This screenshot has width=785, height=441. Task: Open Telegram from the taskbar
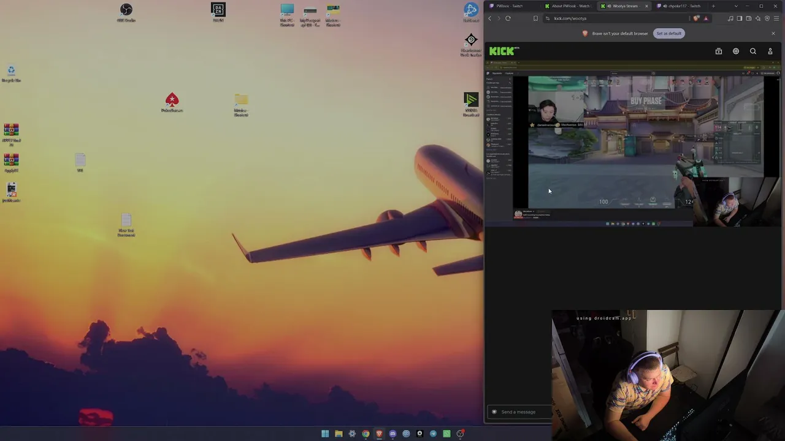click(433, 434)
